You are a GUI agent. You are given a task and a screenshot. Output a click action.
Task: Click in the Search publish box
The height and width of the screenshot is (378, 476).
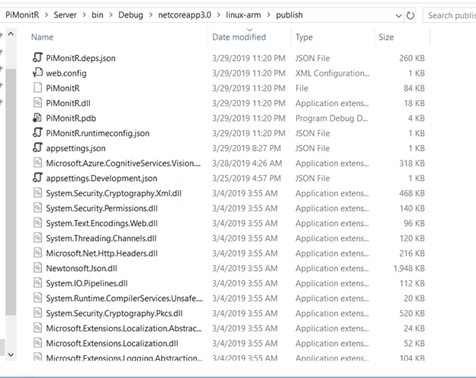tap(450, 15)
